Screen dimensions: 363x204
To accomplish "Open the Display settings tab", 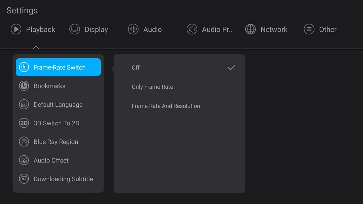I will [96, 30].
